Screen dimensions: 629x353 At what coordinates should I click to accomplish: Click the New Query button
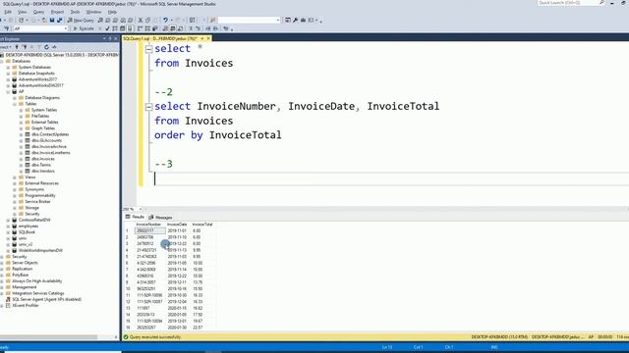pyautogui.click(x=81, y=20)
